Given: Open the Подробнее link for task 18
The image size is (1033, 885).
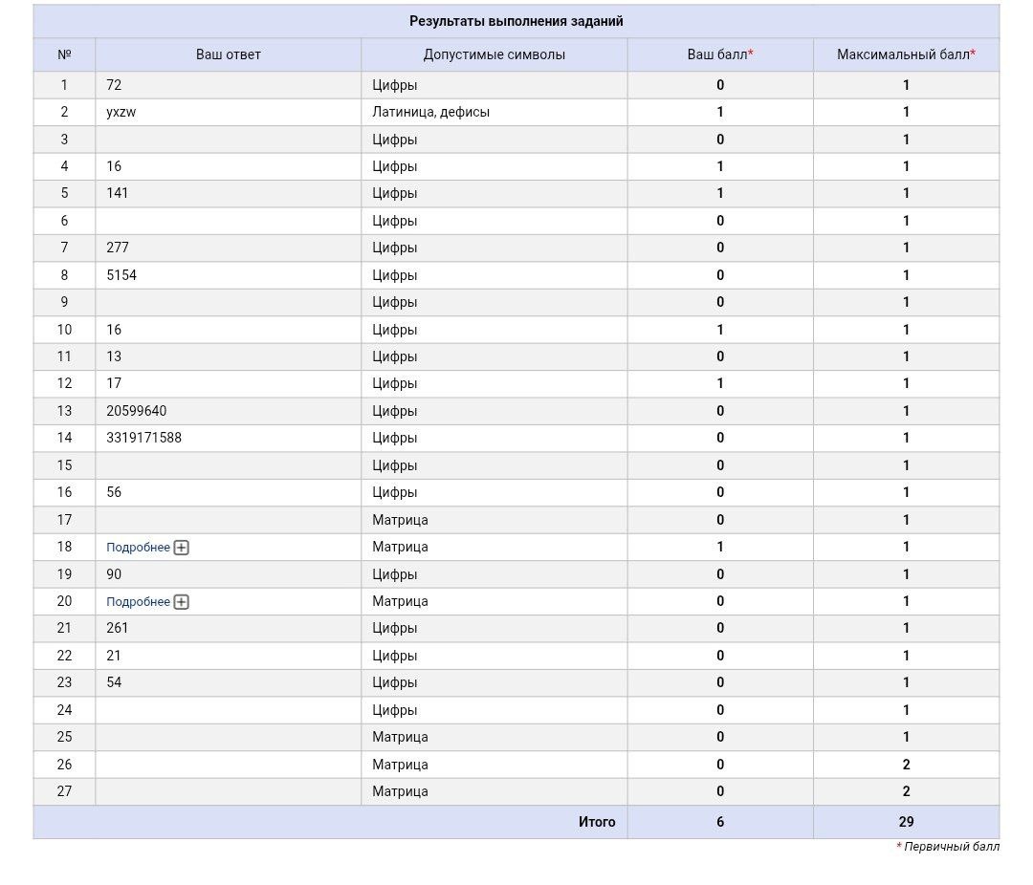Looking at the screenshot, I should coord(139,548).
